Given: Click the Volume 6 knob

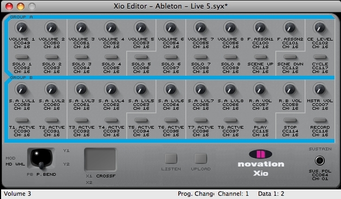Looking at the screenshot, I should pos(171,28).
